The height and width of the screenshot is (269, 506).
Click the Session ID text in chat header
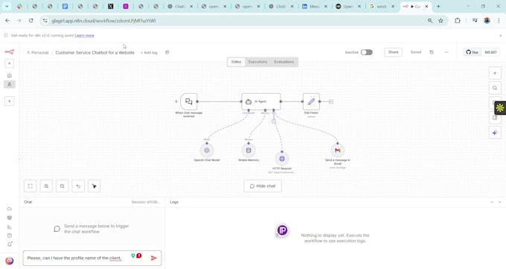pyautogui.click(x=146, y=202)
